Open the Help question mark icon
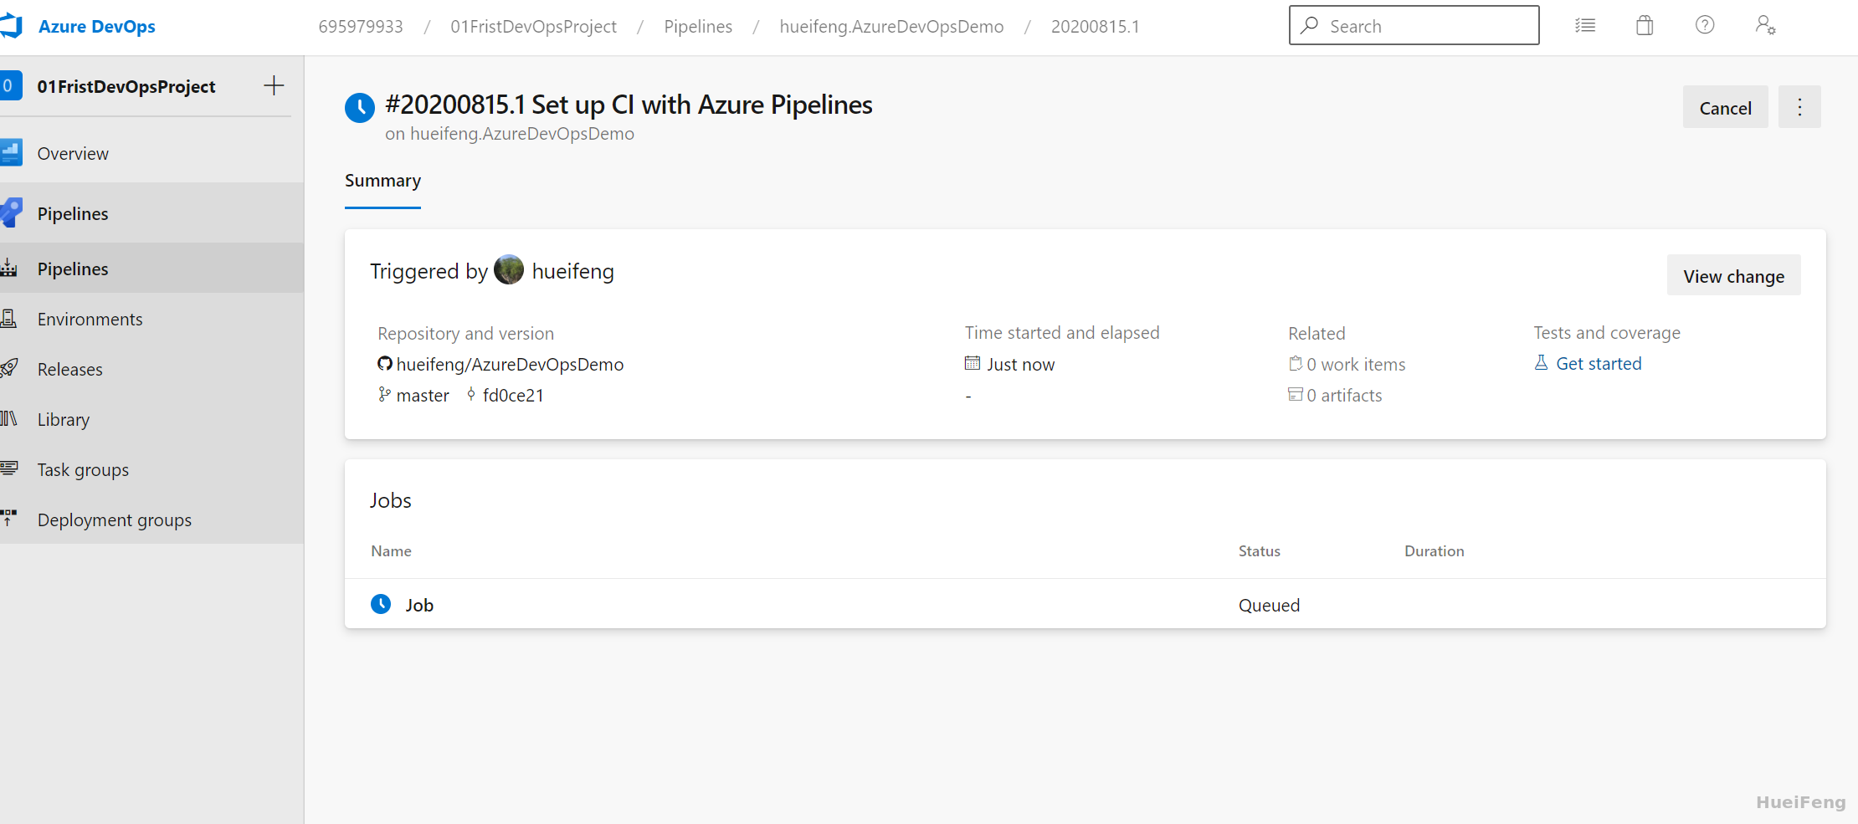 1705,25
